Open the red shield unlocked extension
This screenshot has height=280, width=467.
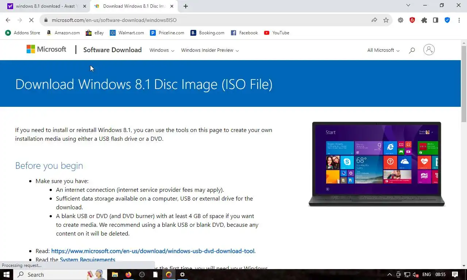pyautogui.click(x=412, y=20)
